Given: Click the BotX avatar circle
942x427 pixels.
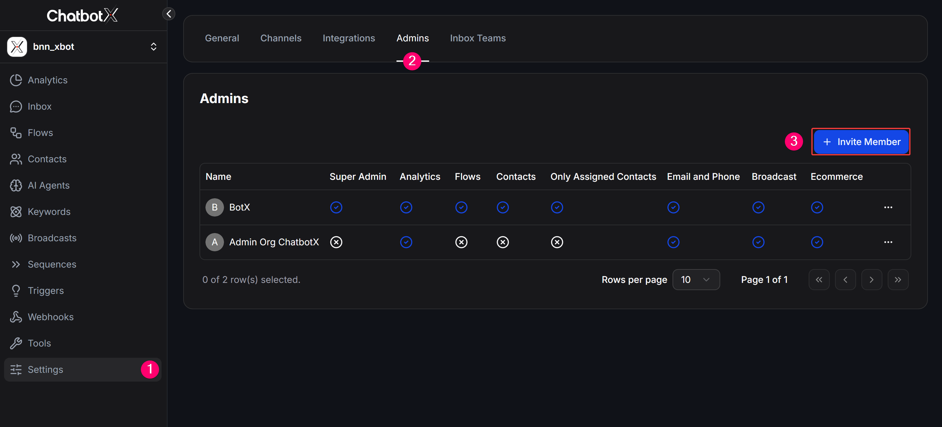Looking at the screenshot, I should 215,207.
